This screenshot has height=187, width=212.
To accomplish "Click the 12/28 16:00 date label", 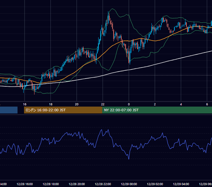I will click(x=25, y=184).
